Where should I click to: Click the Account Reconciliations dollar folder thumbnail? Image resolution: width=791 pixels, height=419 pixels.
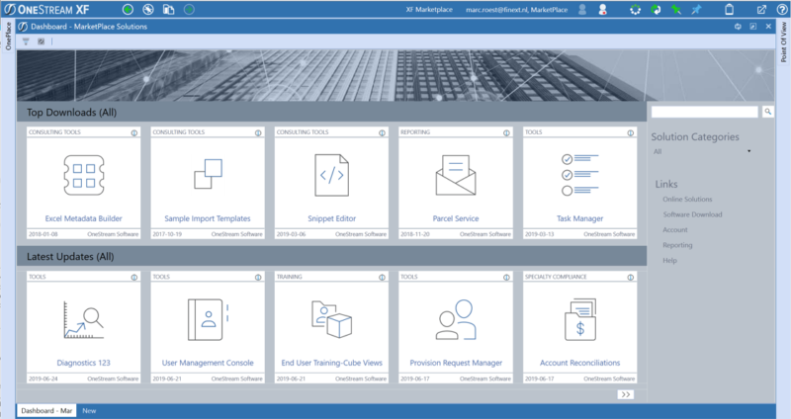[580, 319]
